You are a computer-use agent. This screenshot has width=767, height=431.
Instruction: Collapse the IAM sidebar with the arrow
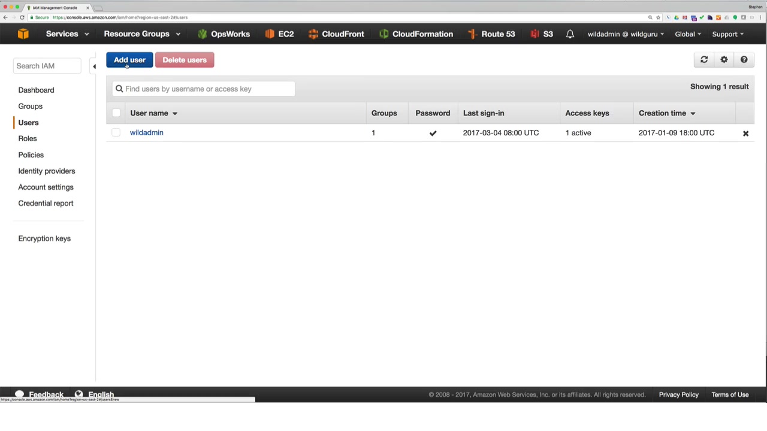(94, 66)
